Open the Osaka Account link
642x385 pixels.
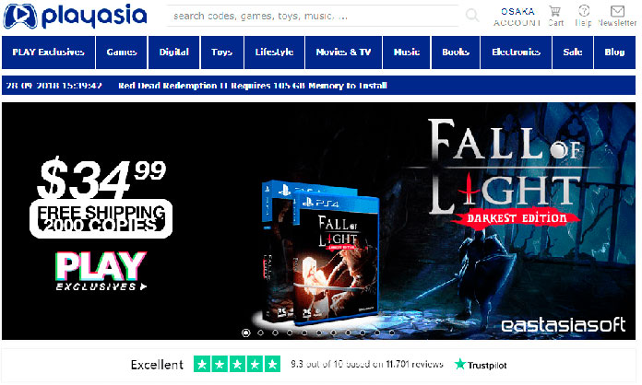click(517, 17)
